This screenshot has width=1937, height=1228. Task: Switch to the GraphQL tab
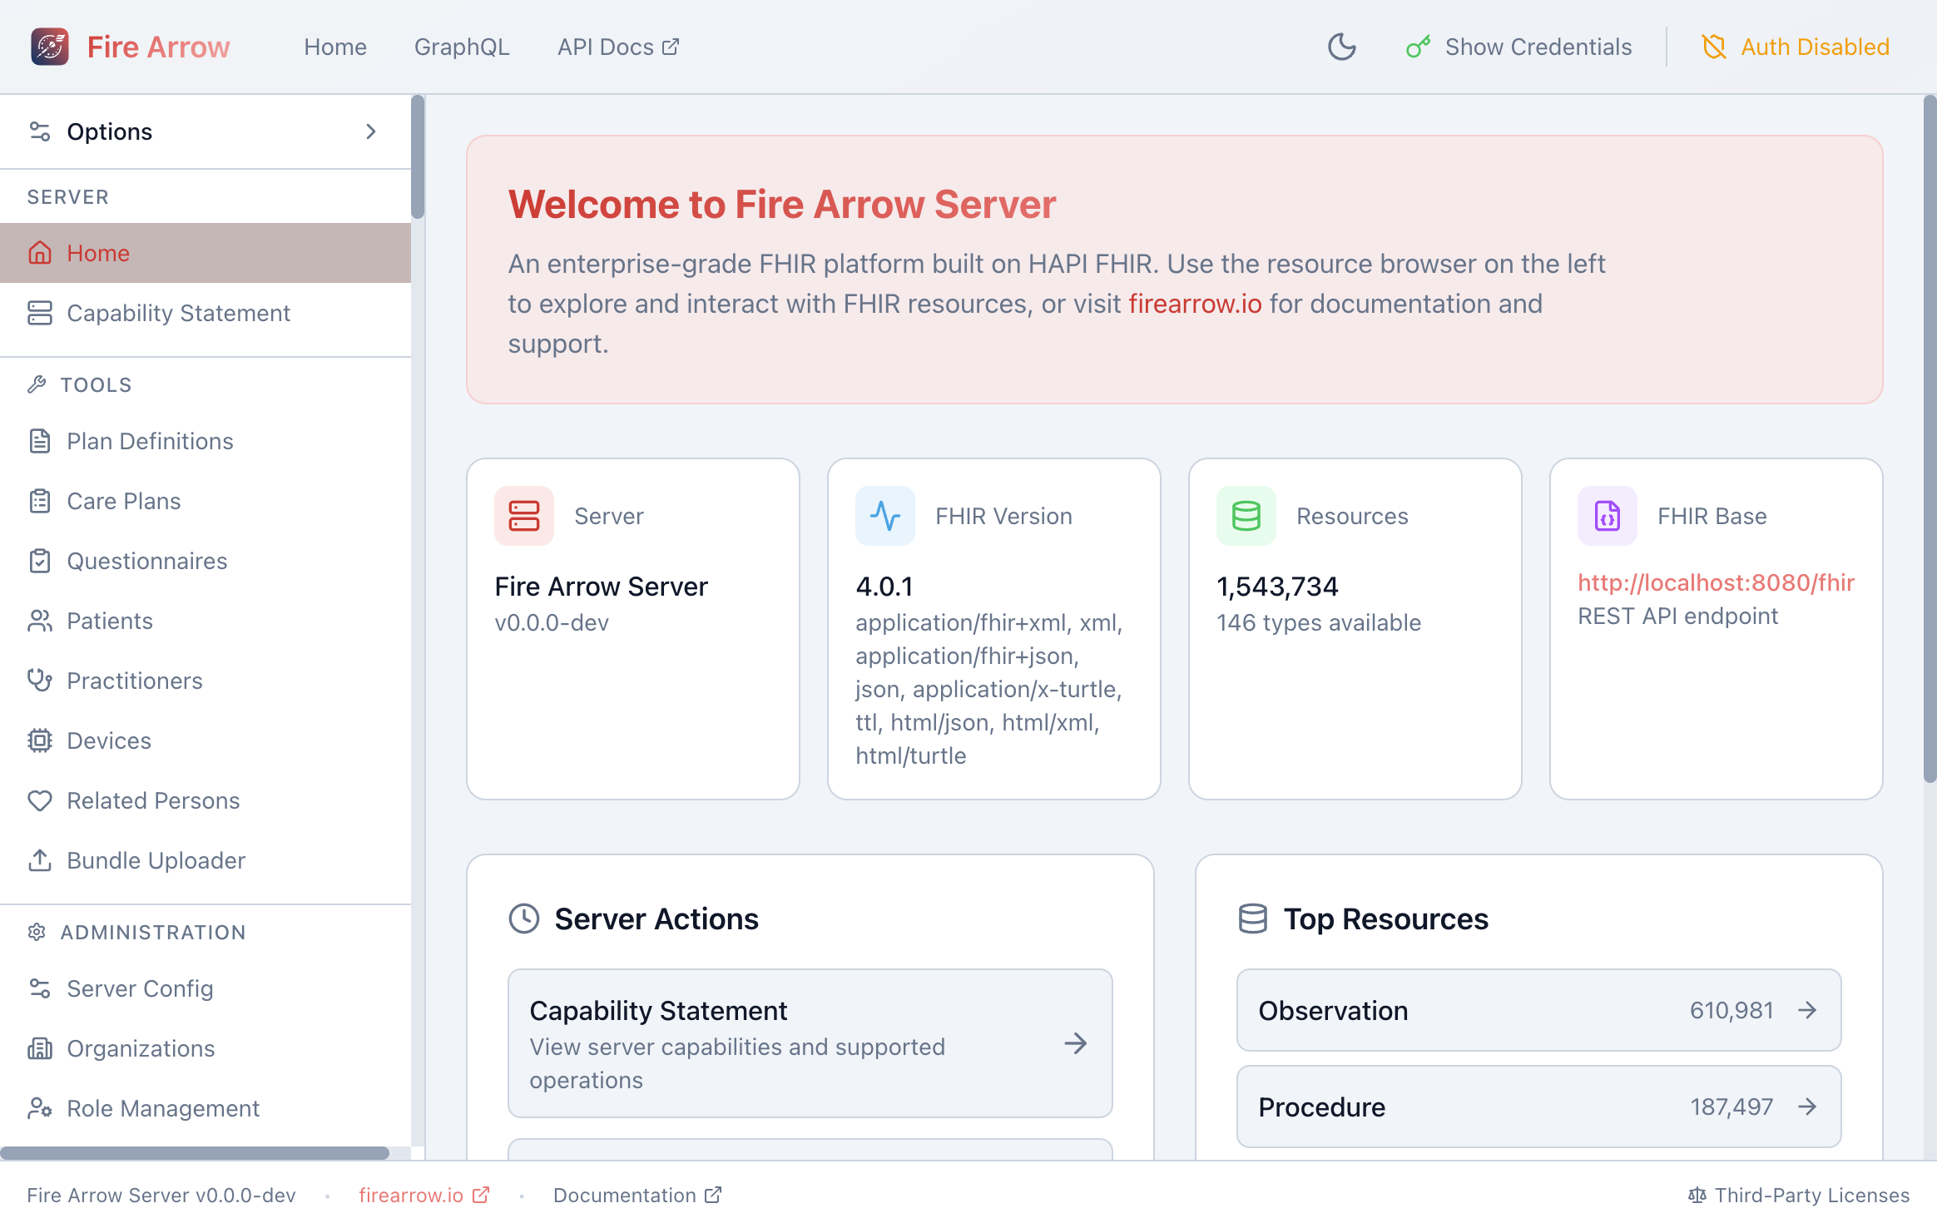[462, 47]
